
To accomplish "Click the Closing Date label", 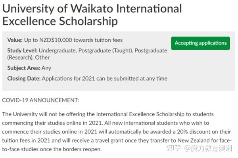I will [x=24, y=79].
